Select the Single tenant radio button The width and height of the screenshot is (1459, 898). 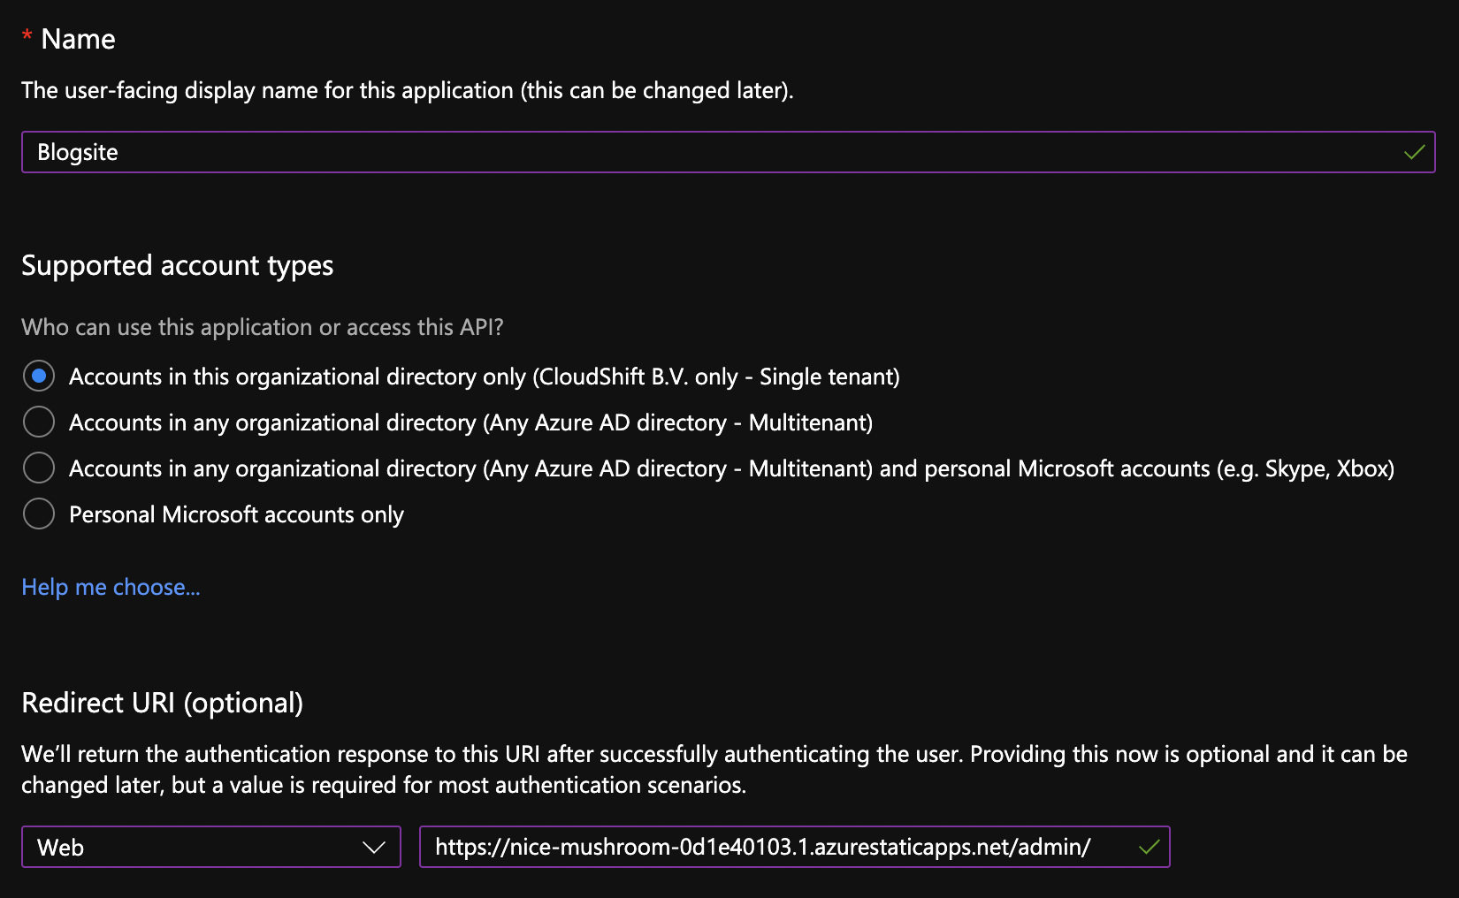click(39, 377)
